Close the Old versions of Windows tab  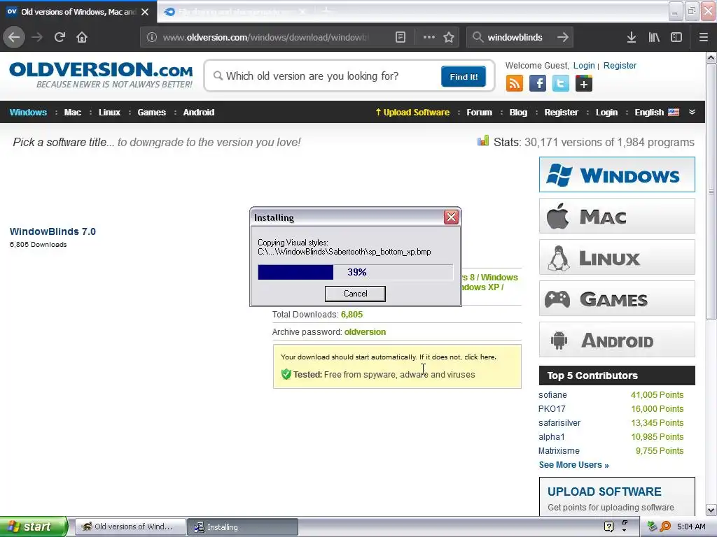coord(145,12)
